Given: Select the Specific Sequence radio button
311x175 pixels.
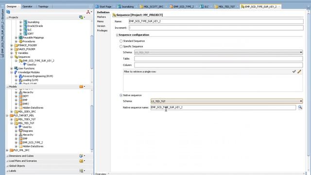Looking at the screenshot, I should click(121, 47).
